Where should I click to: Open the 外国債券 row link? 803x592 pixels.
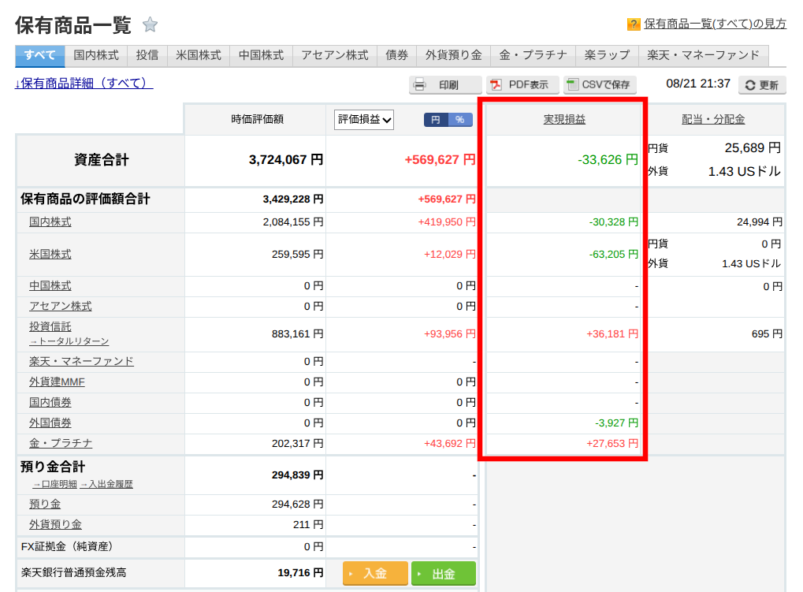coord(50,423)
